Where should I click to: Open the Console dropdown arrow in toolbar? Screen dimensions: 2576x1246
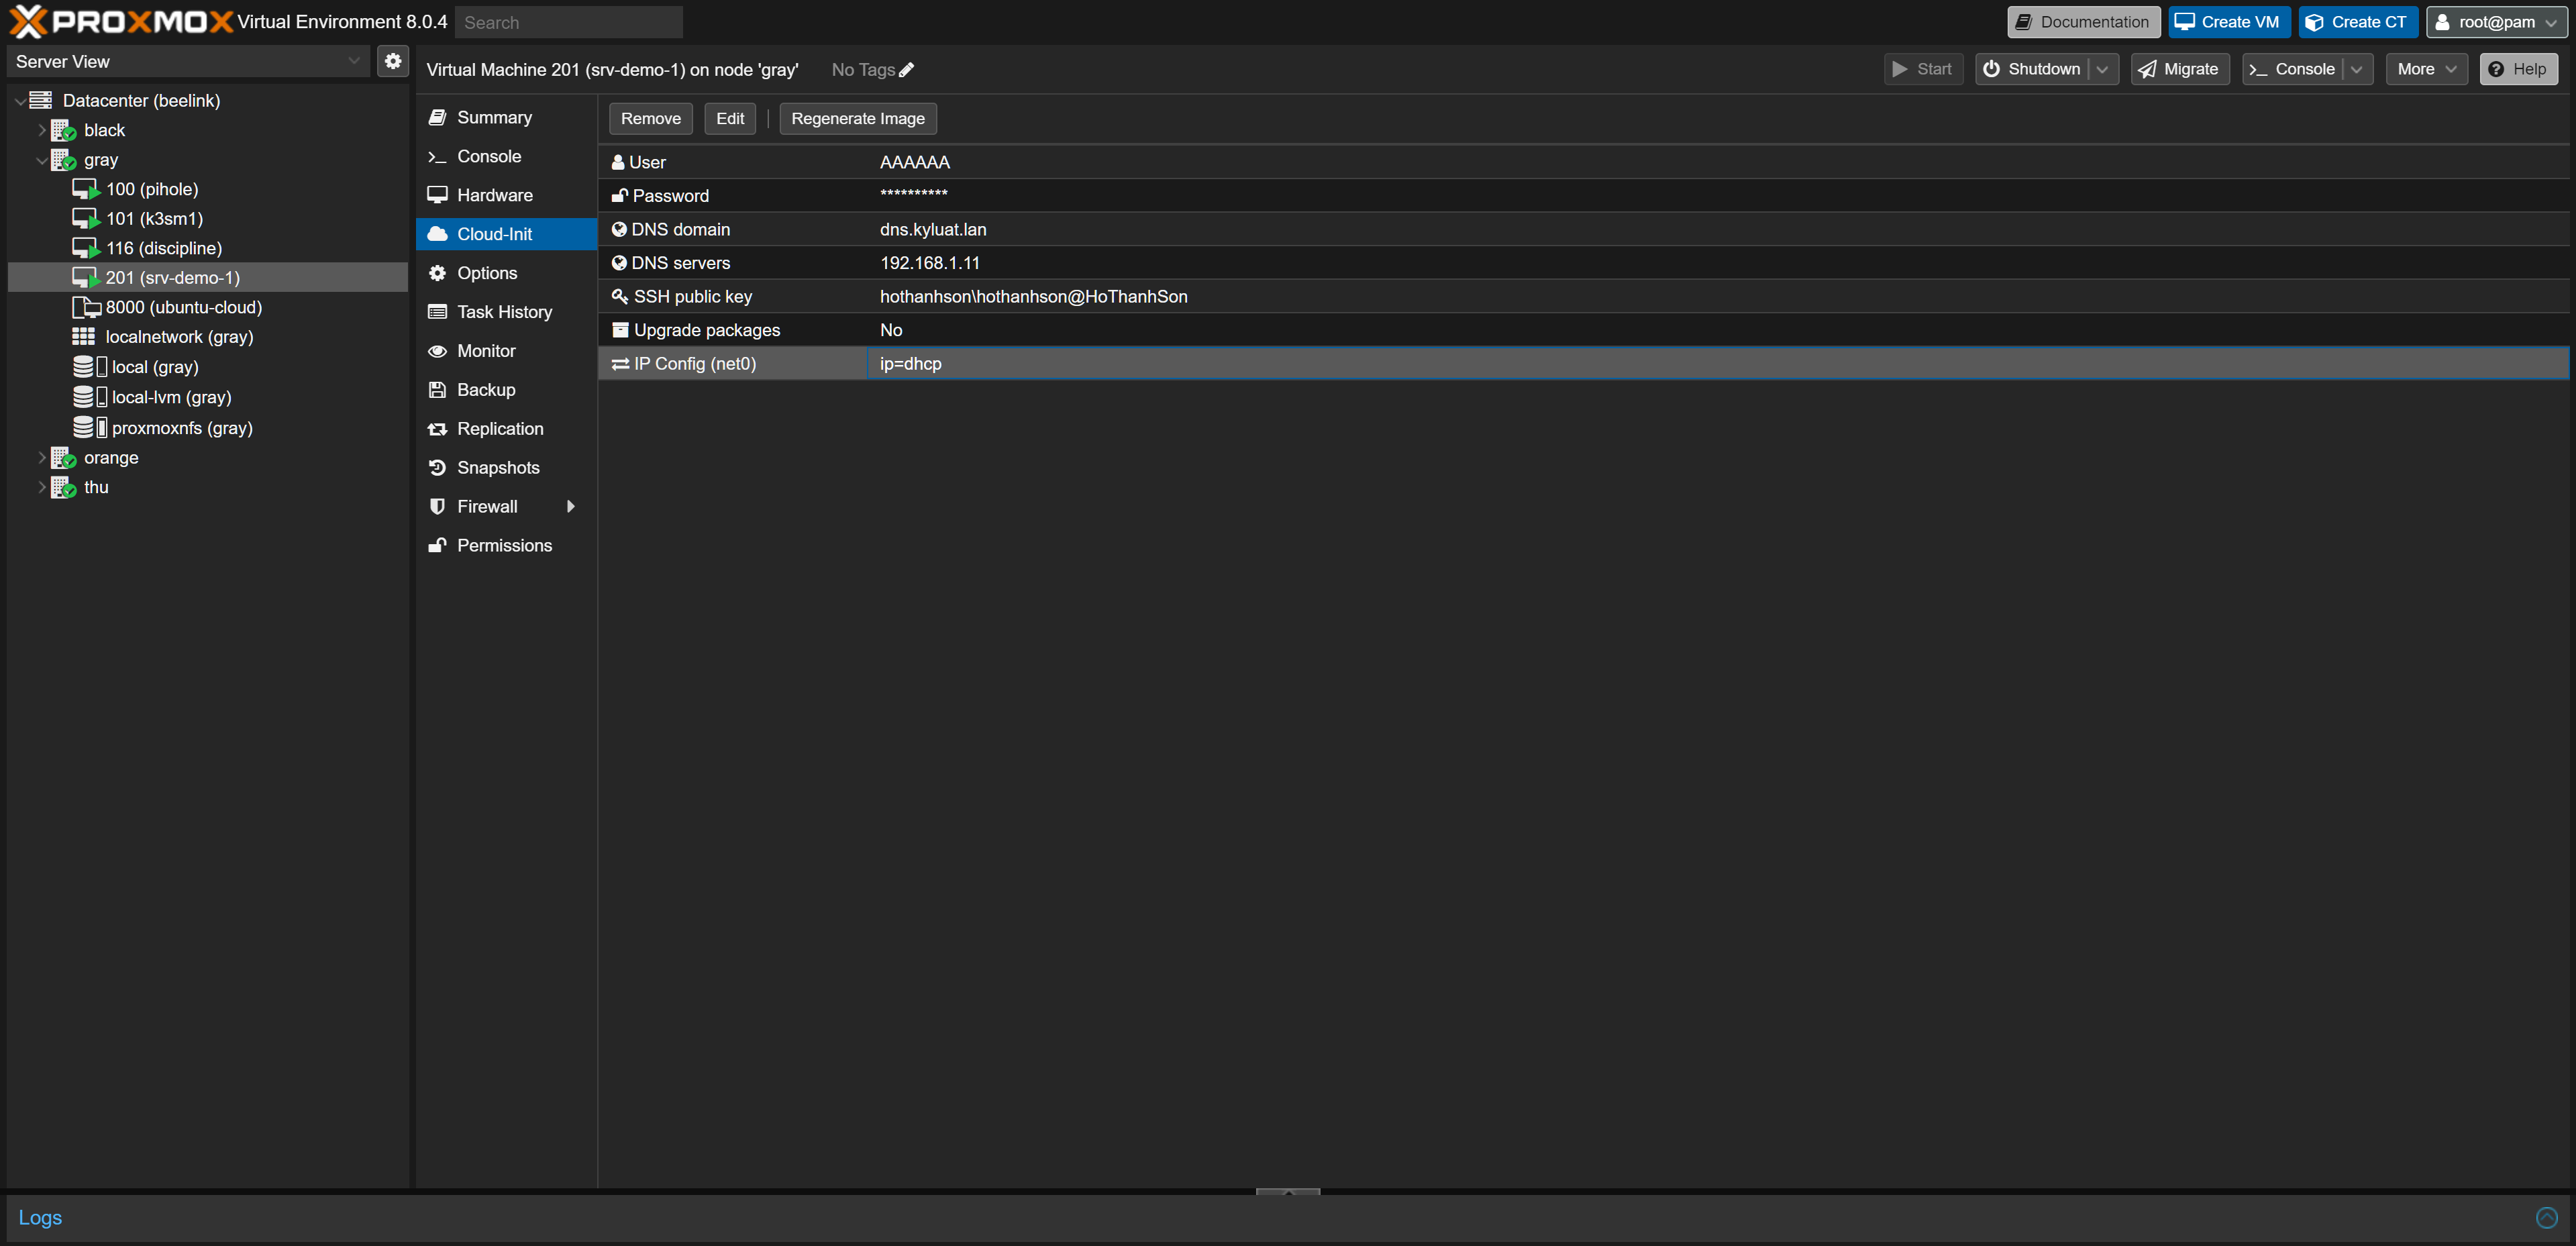(x=2357, y=69)
